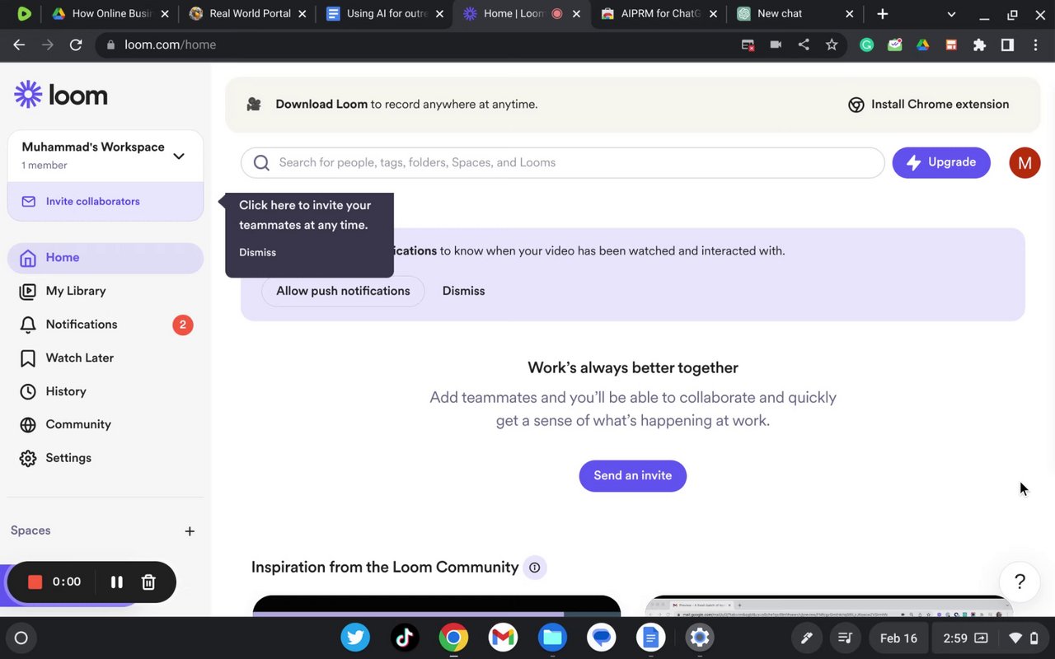Open Google Docs from the shelf

[x=650, y=638]
